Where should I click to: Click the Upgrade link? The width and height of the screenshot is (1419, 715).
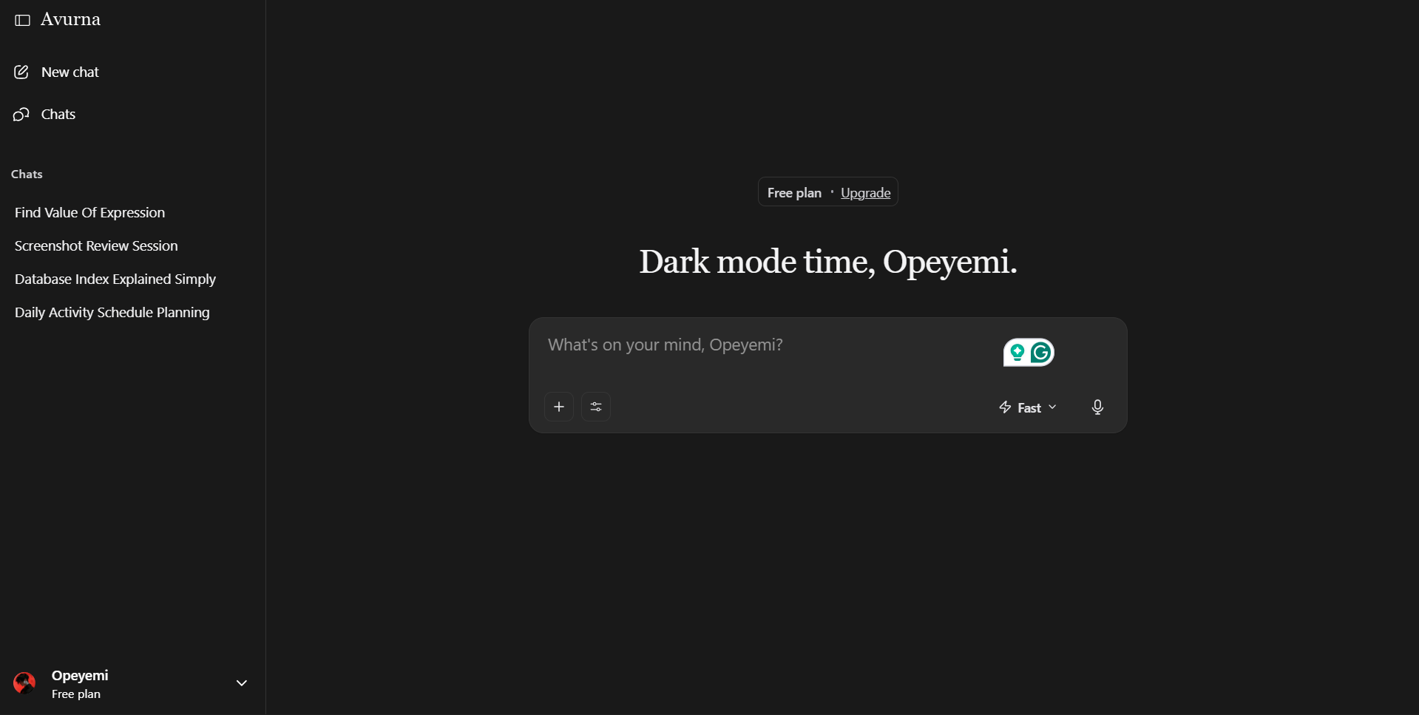pyautogui.click(x=865, y=193)
